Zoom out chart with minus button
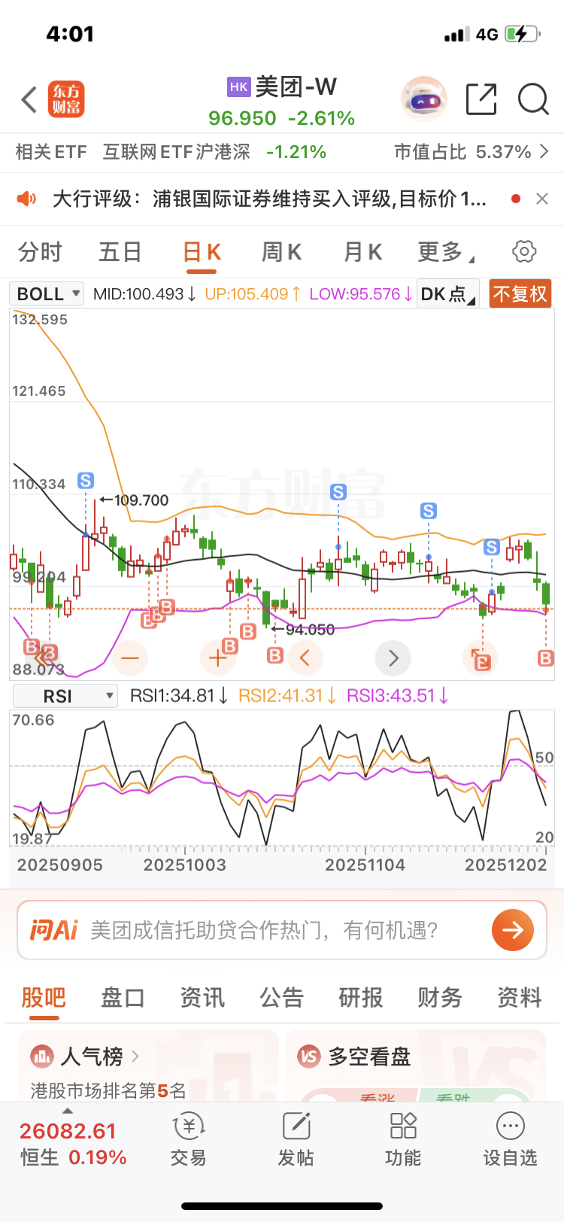Screen dimensions: 564x1222 tap(130, 658)
